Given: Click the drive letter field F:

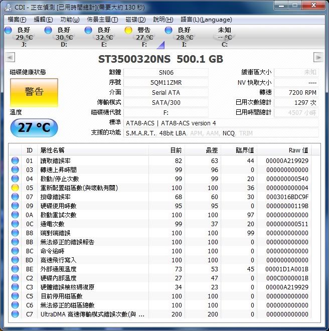Looking at the screenshot, I should [x=166, y=112].
